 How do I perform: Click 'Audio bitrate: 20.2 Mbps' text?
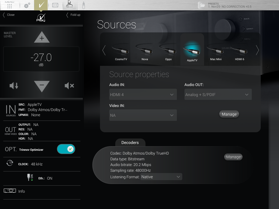(x=131, y=165)
